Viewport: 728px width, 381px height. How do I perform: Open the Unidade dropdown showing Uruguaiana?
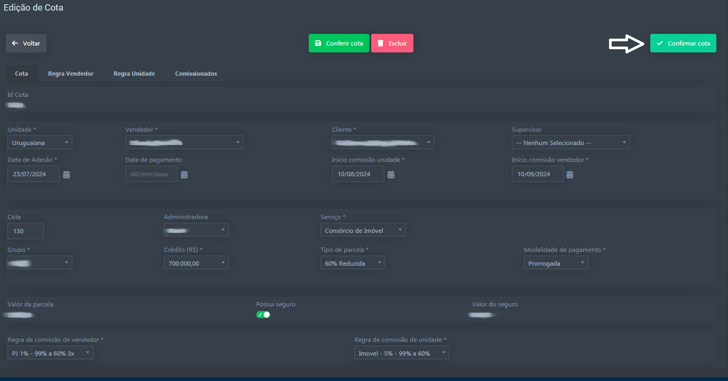click(x=40, y=142)
